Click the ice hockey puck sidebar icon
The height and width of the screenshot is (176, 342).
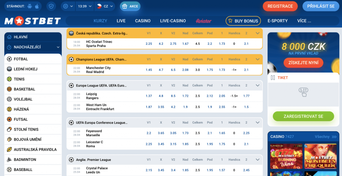(9, 69)
